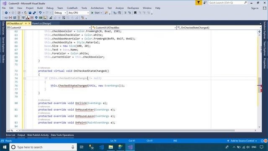Expand the Toolbox side panel

pyautogui.click(x=3, y=59)
